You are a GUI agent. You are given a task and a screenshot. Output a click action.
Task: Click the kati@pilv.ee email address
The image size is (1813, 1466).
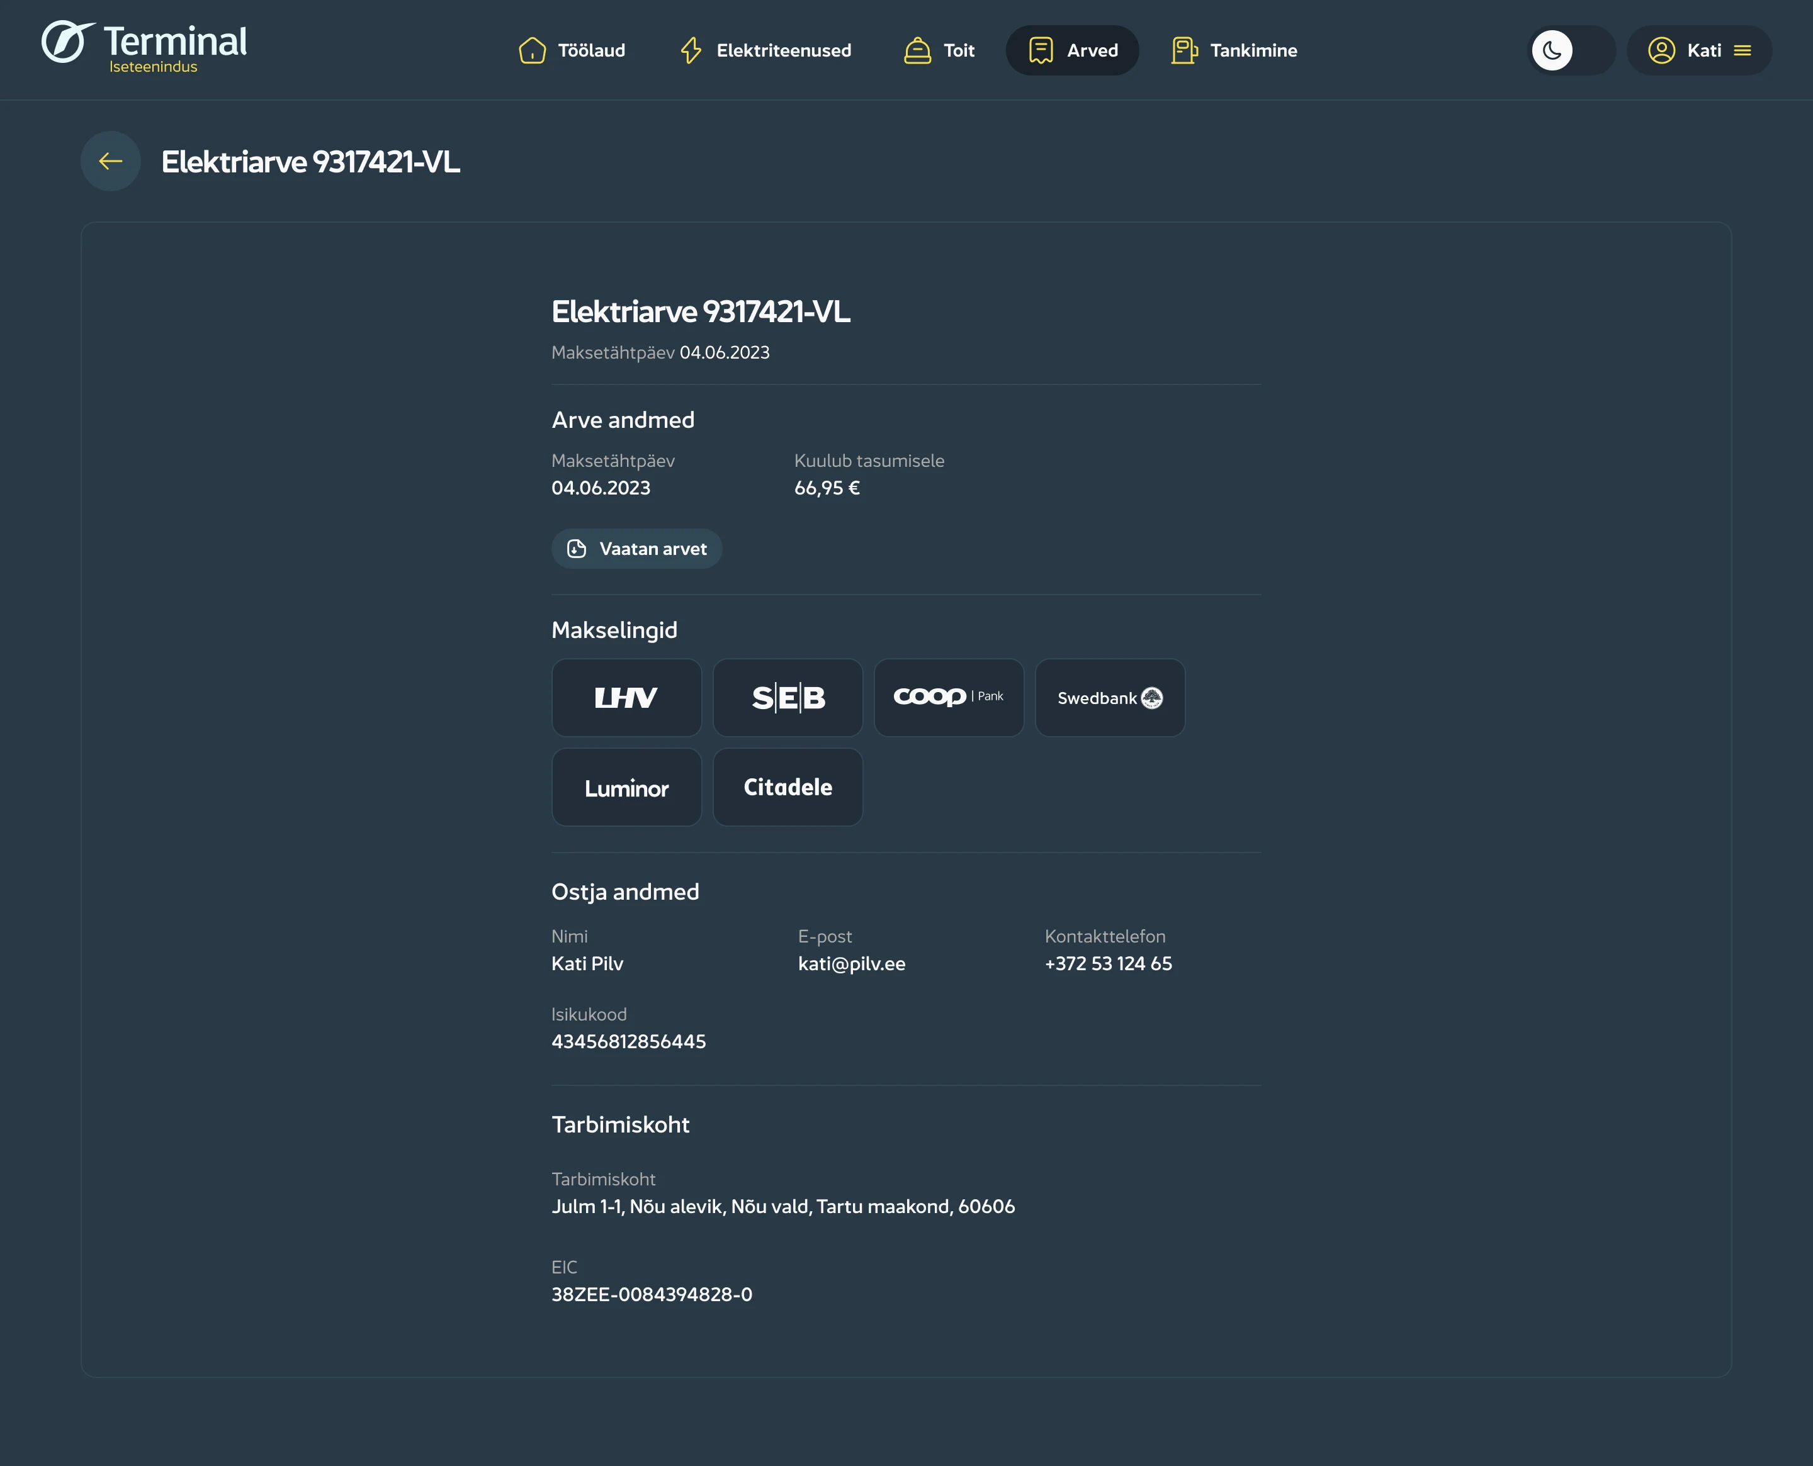click(x=852, y=963)
